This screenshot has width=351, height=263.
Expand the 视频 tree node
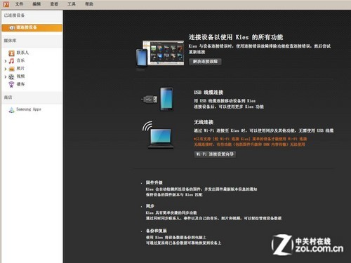click(6, 76)
